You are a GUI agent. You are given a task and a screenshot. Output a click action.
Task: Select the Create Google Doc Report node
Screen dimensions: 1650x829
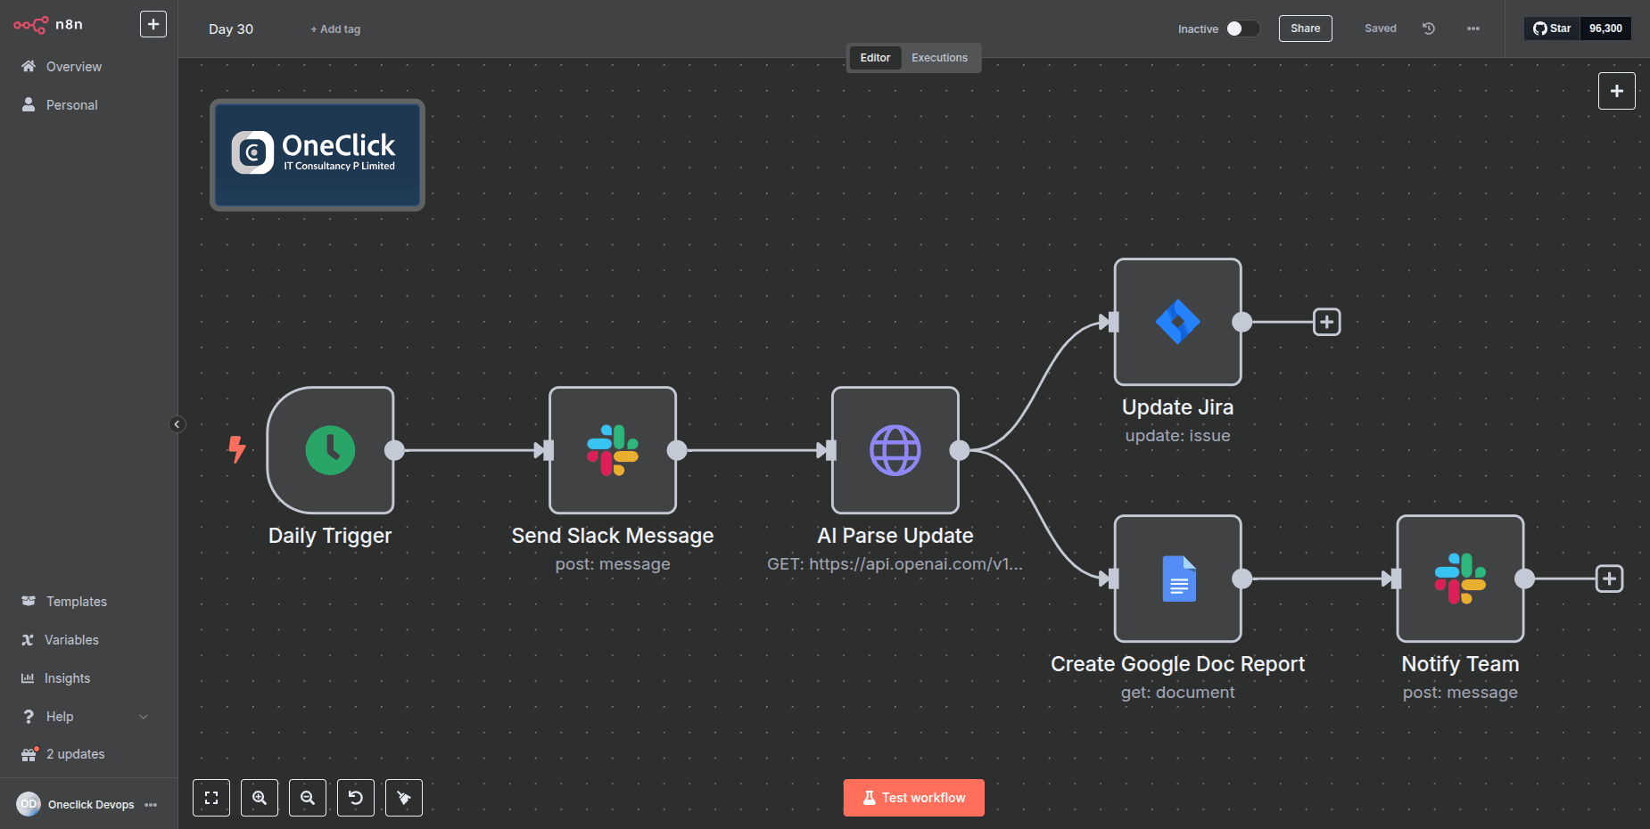click(x=1177, y=579)
